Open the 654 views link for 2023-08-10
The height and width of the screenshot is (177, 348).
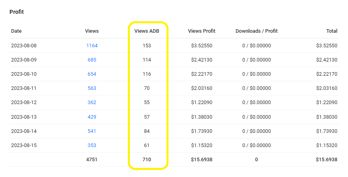point(92,74)
